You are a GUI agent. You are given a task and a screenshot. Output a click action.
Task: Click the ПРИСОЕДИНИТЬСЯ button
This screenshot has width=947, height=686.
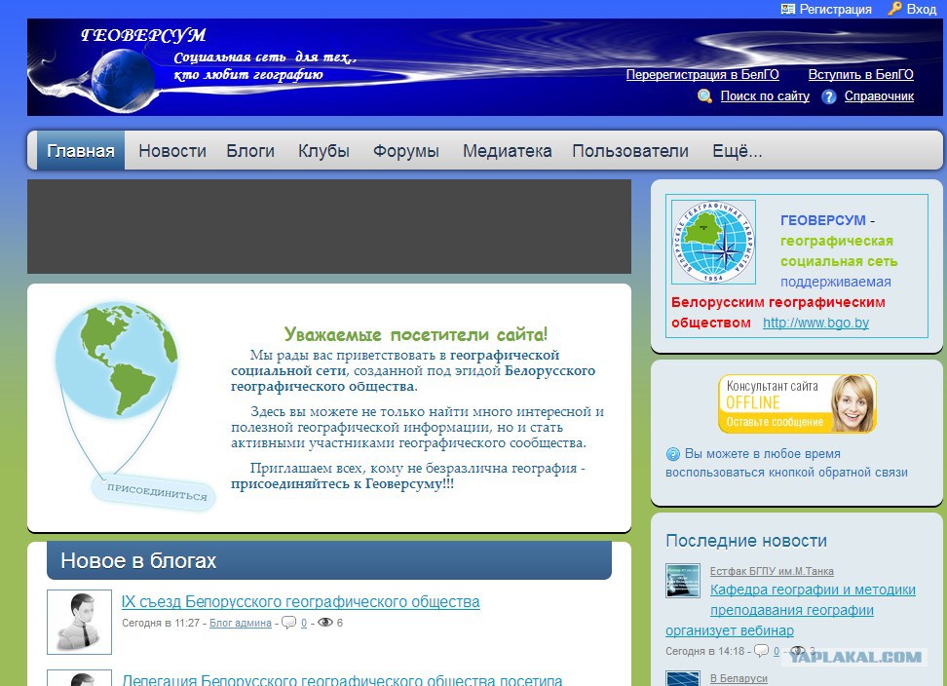156,491
